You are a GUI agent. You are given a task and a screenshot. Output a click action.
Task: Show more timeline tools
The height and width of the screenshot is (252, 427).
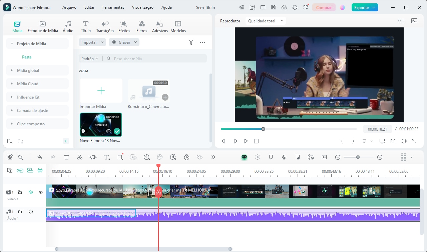[213, 157]
